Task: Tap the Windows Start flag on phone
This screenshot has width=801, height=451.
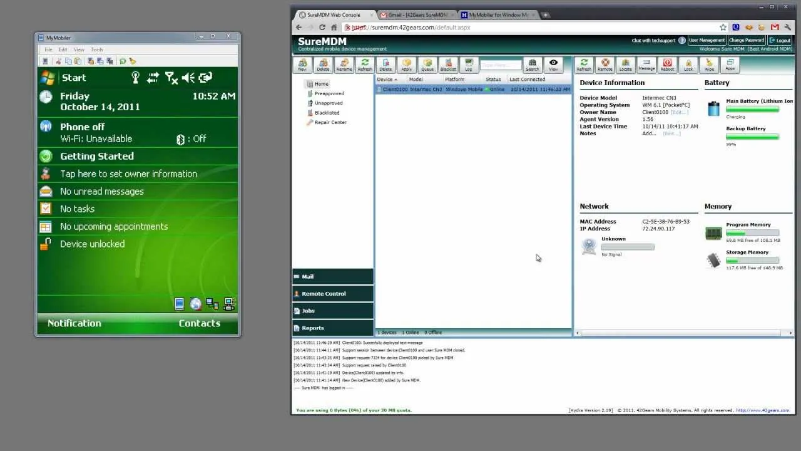Action: click(x=48, y=78)
